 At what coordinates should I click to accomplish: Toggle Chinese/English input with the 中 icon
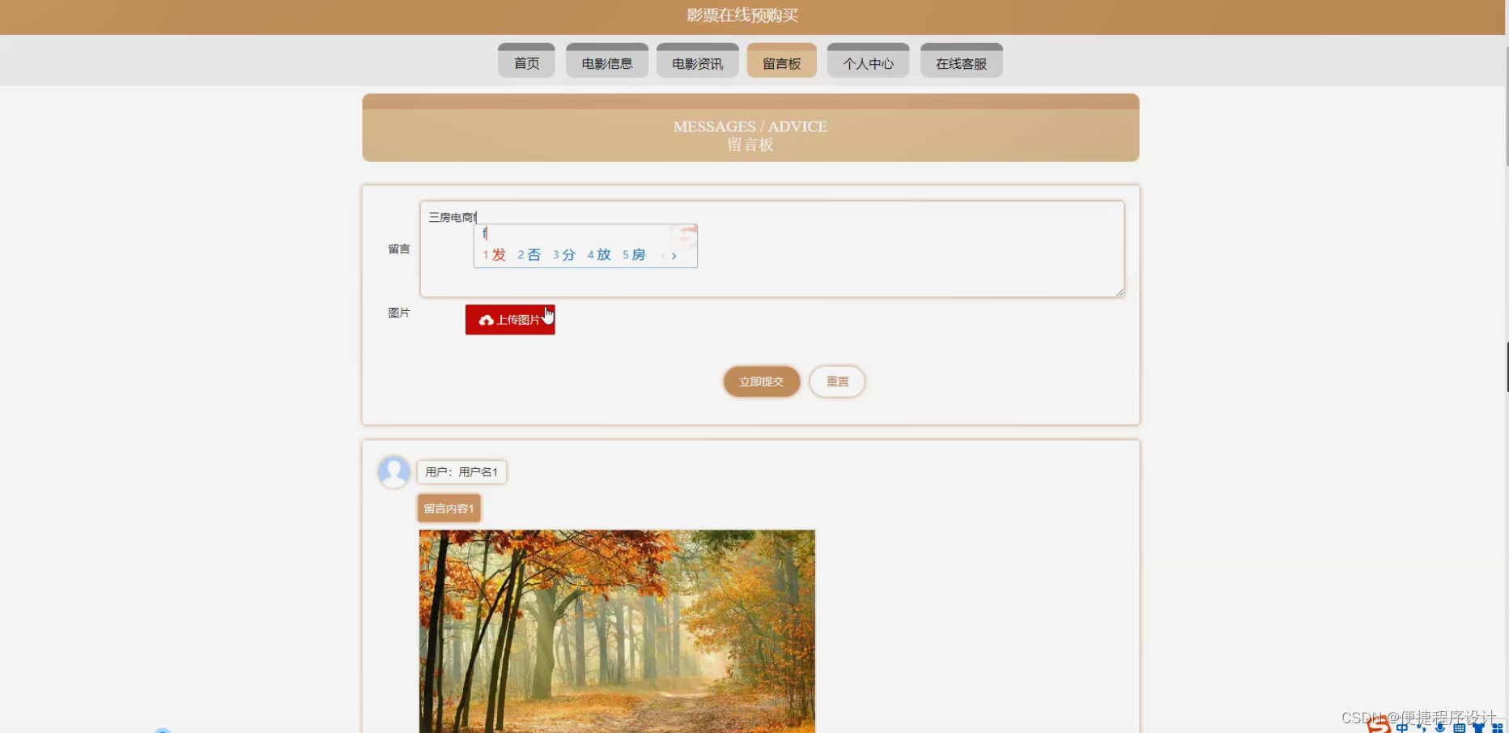[1402, 728]
